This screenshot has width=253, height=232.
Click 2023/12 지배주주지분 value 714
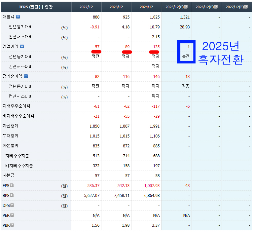[x=126, y=156]
